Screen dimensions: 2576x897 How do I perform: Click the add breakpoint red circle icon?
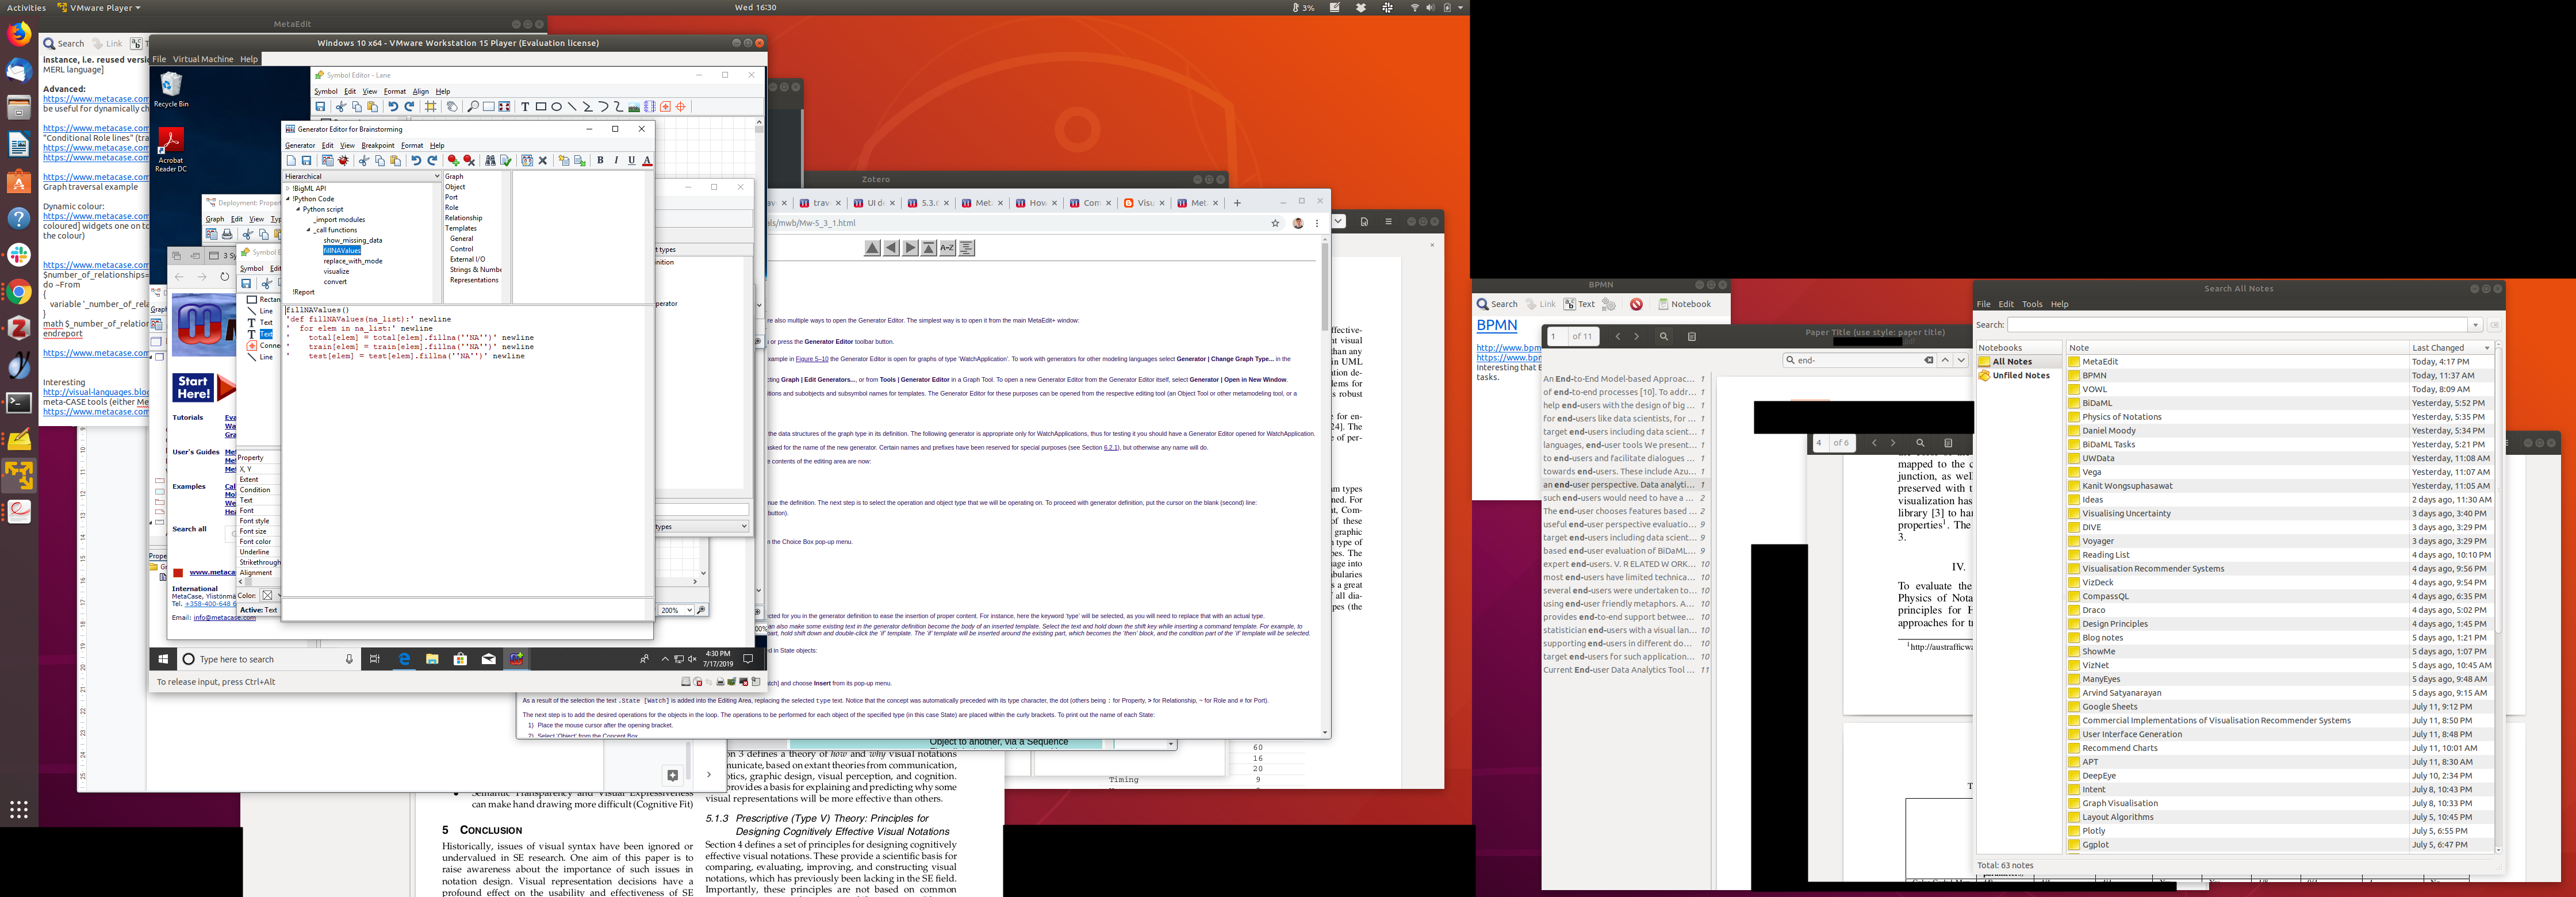(453, 161)
